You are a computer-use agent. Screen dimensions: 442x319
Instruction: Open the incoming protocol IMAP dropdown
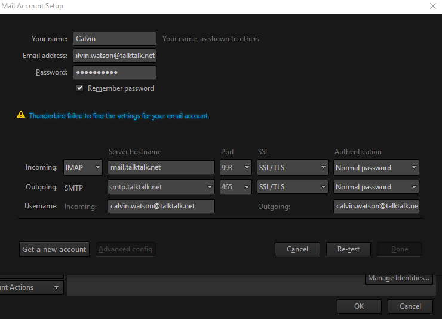[83, 167]
